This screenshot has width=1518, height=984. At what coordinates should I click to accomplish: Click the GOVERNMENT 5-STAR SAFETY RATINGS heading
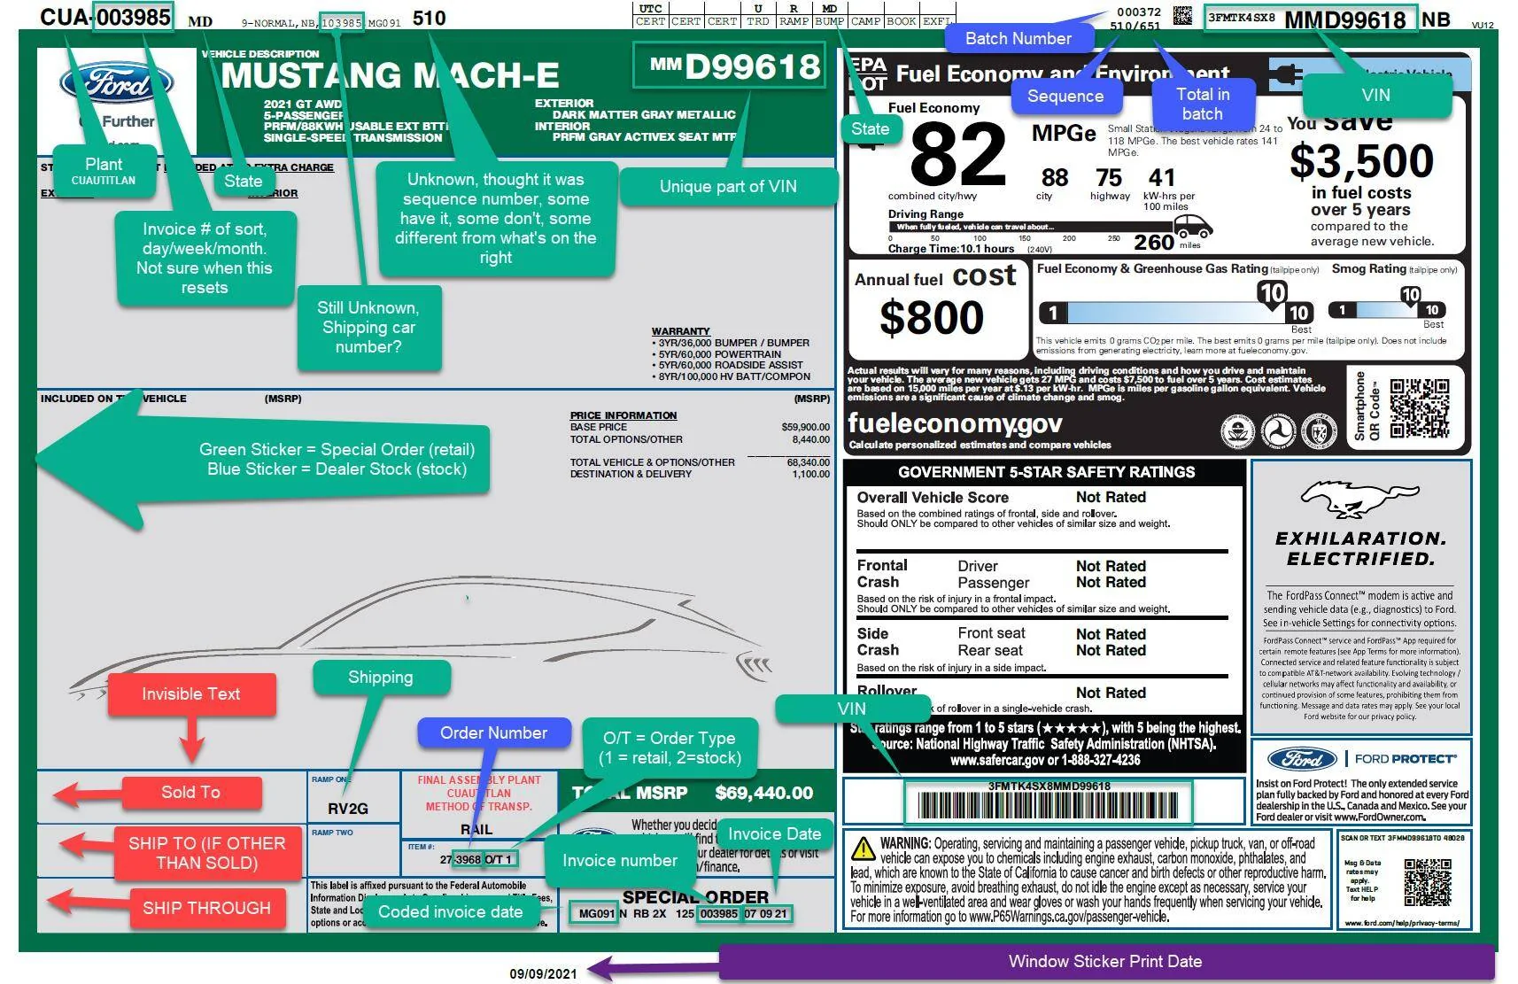click(1046, 472)
